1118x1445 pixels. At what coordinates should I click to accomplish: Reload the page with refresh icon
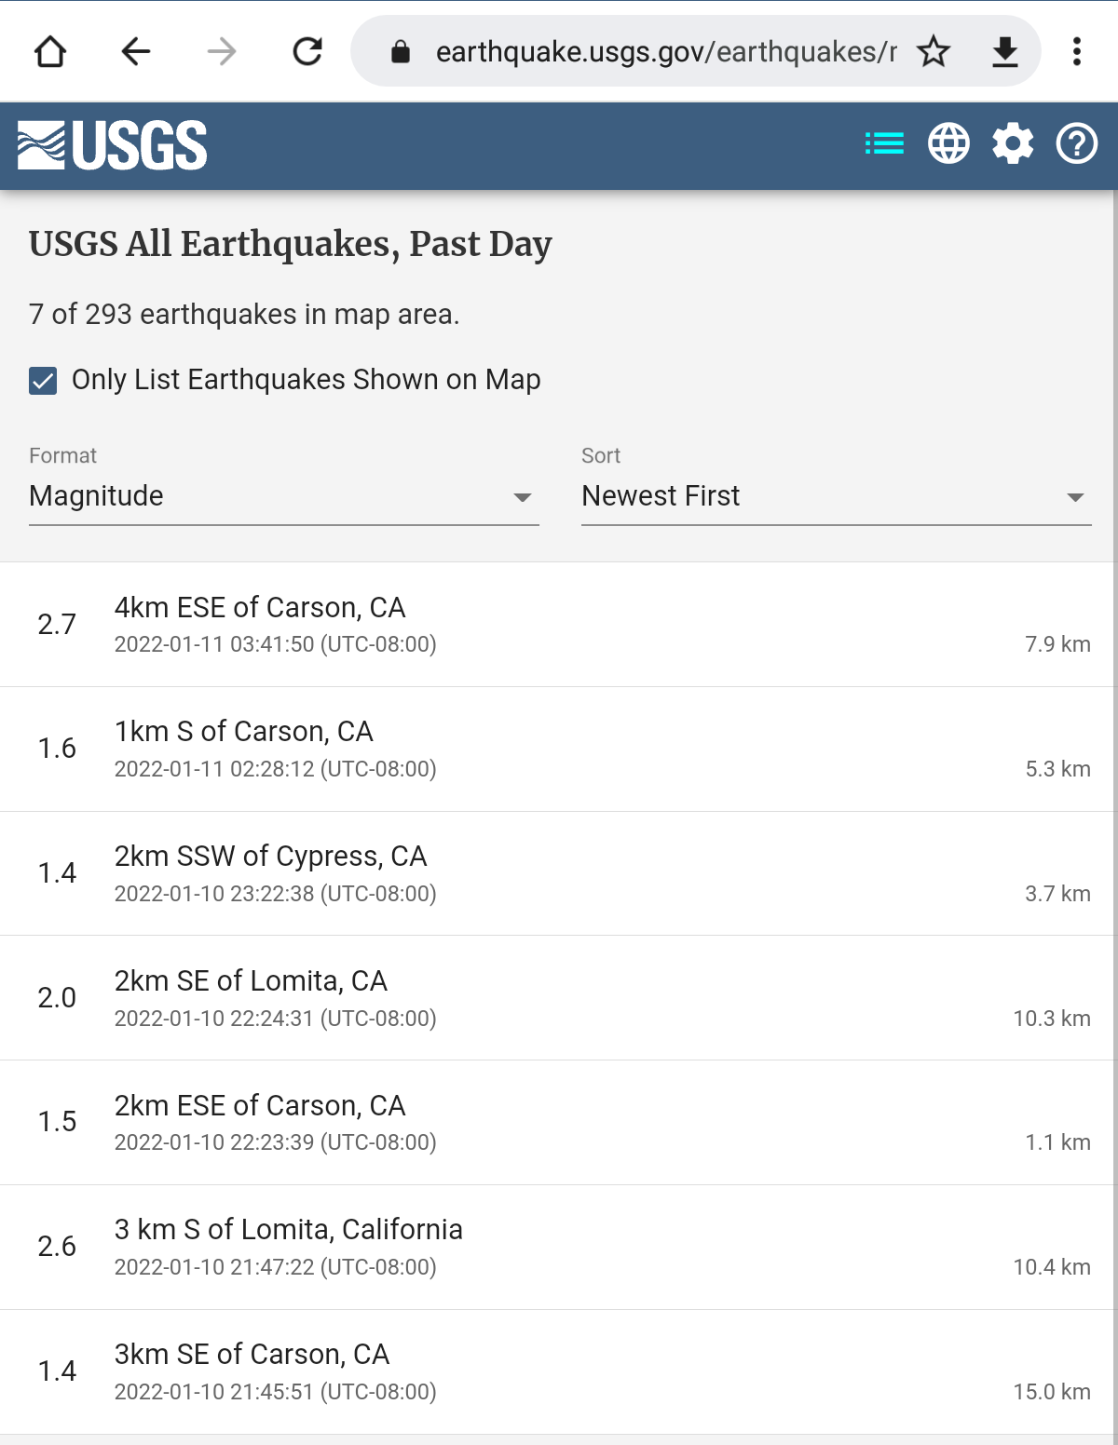coord(307,51)
